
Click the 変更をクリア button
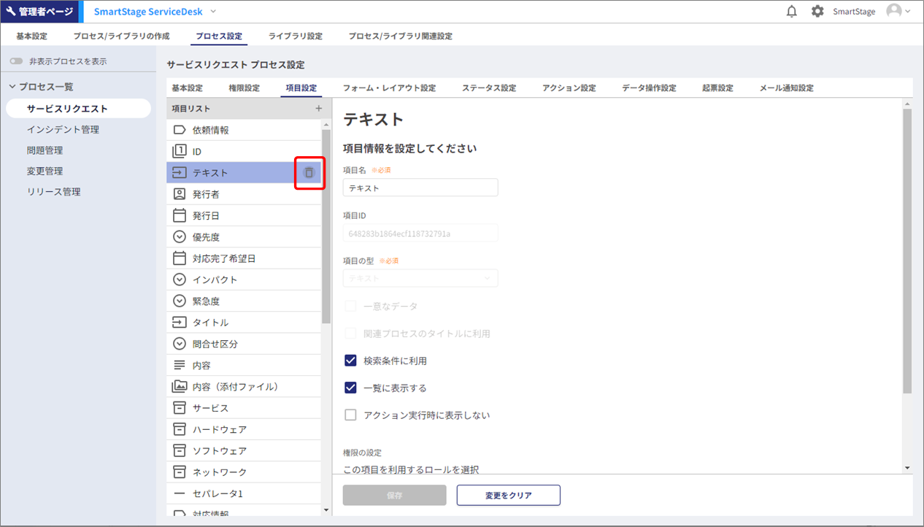point(508,495)
